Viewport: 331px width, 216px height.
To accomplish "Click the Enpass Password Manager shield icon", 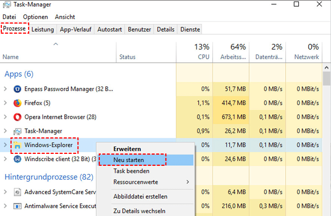I will (17, 89).
